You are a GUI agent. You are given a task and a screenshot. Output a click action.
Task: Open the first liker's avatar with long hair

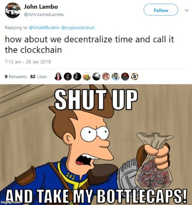point(58,76)
